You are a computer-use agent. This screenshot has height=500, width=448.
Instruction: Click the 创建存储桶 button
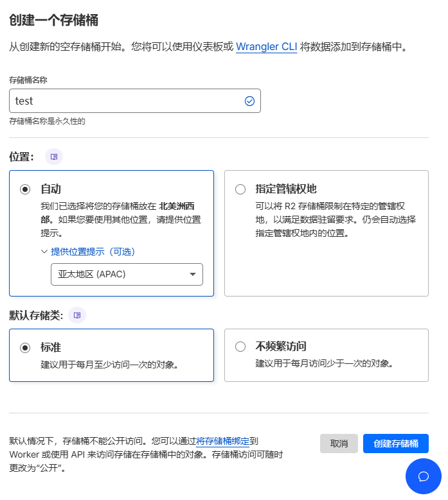tap(396, 444)
